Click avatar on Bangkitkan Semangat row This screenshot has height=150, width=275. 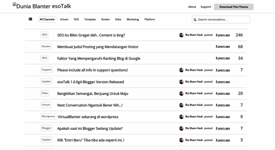point(181,94)
